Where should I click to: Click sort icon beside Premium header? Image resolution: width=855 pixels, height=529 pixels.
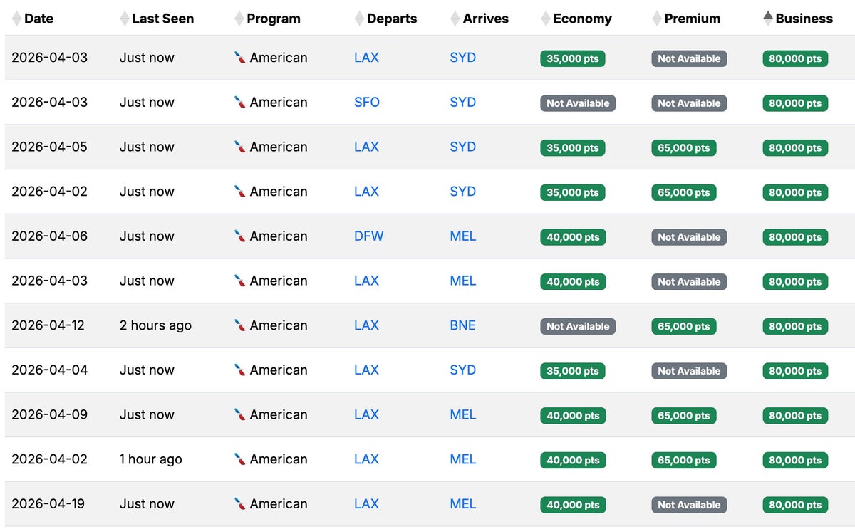coord(657,19)
